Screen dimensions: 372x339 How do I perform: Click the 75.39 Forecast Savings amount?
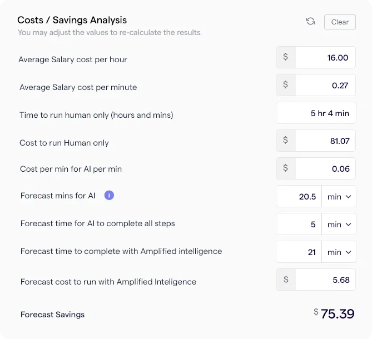pos(338,314)
